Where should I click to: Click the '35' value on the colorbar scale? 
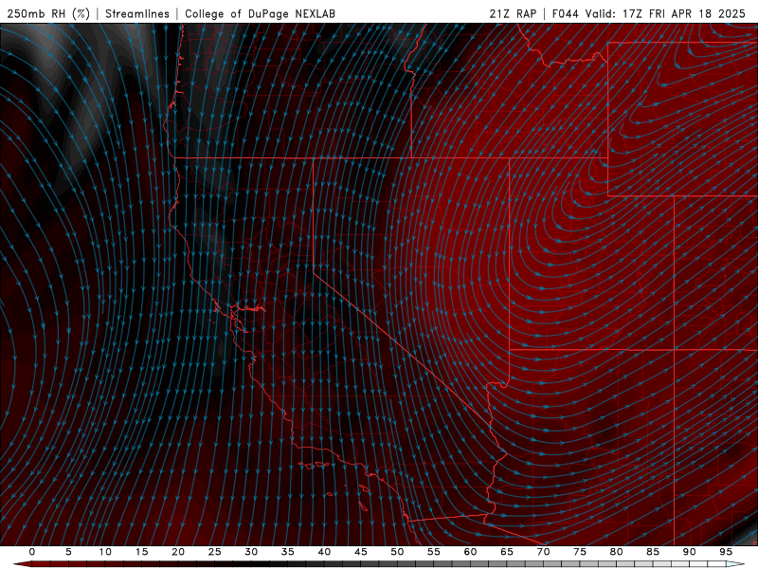(288, 552)
